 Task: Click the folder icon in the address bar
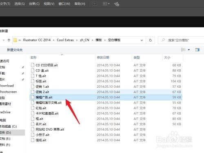click(15, 40)
